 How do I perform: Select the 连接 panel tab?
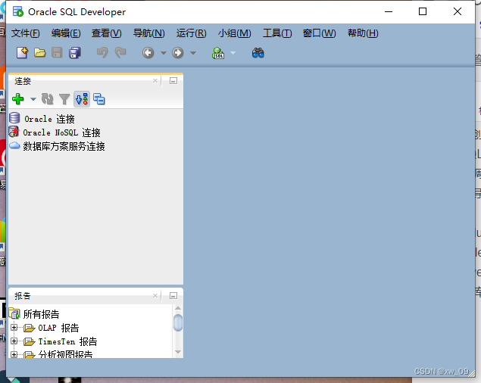point(23,81)
